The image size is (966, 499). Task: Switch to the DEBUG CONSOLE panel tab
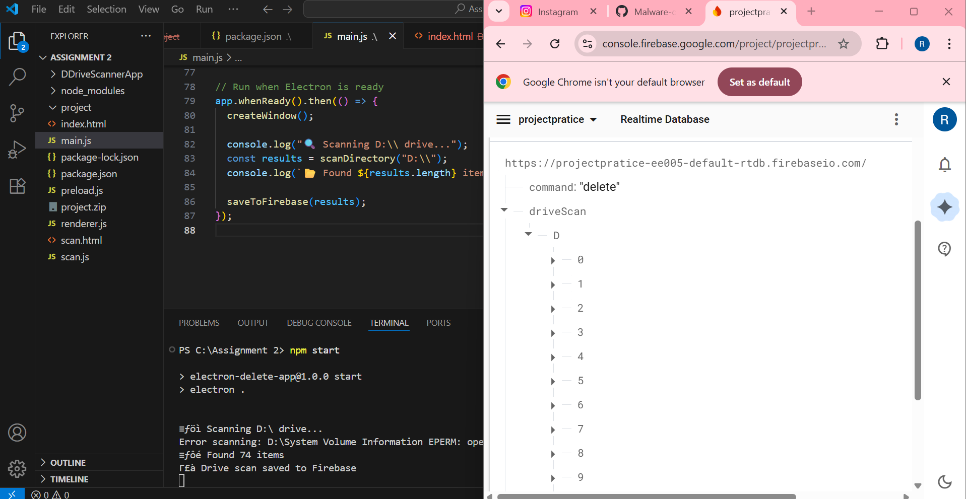click(319, 323)
